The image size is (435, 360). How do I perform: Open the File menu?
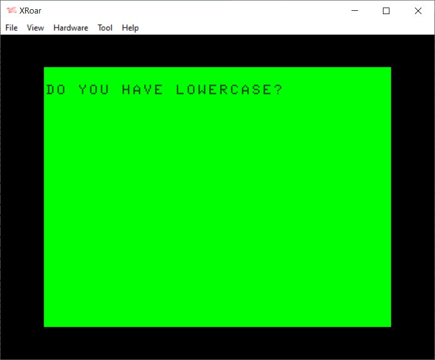pyautogui.click(x=11, y=28)
